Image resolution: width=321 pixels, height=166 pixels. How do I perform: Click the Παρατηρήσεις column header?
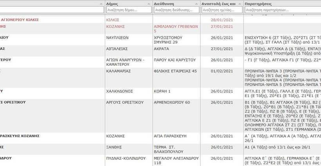tap(258, 4)
